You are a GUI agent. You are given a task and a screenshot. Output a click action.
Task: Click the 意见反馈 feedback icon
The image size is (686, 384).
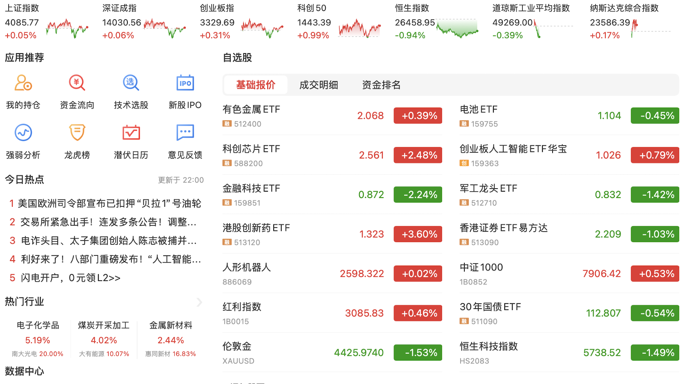(185, 133)
